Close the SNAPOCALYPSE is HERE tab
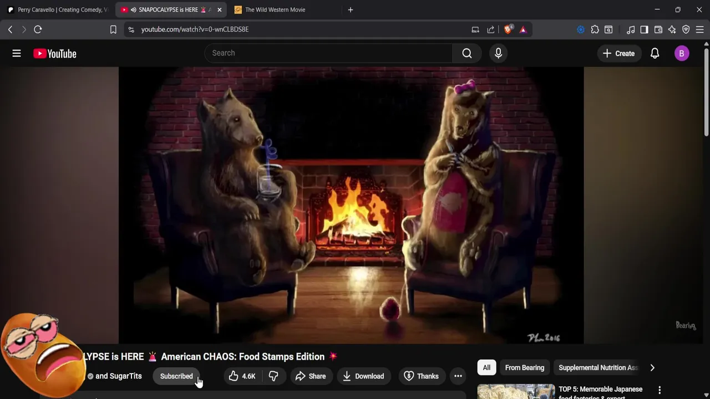 coord(219,10)
